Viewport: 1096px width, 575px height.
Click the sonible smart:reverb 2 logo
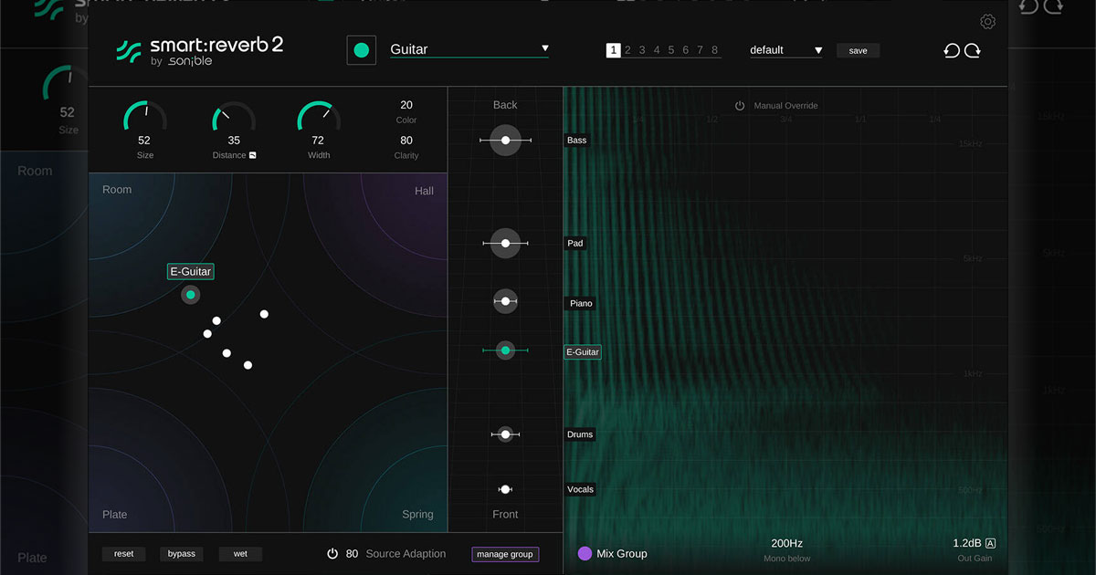199,49
